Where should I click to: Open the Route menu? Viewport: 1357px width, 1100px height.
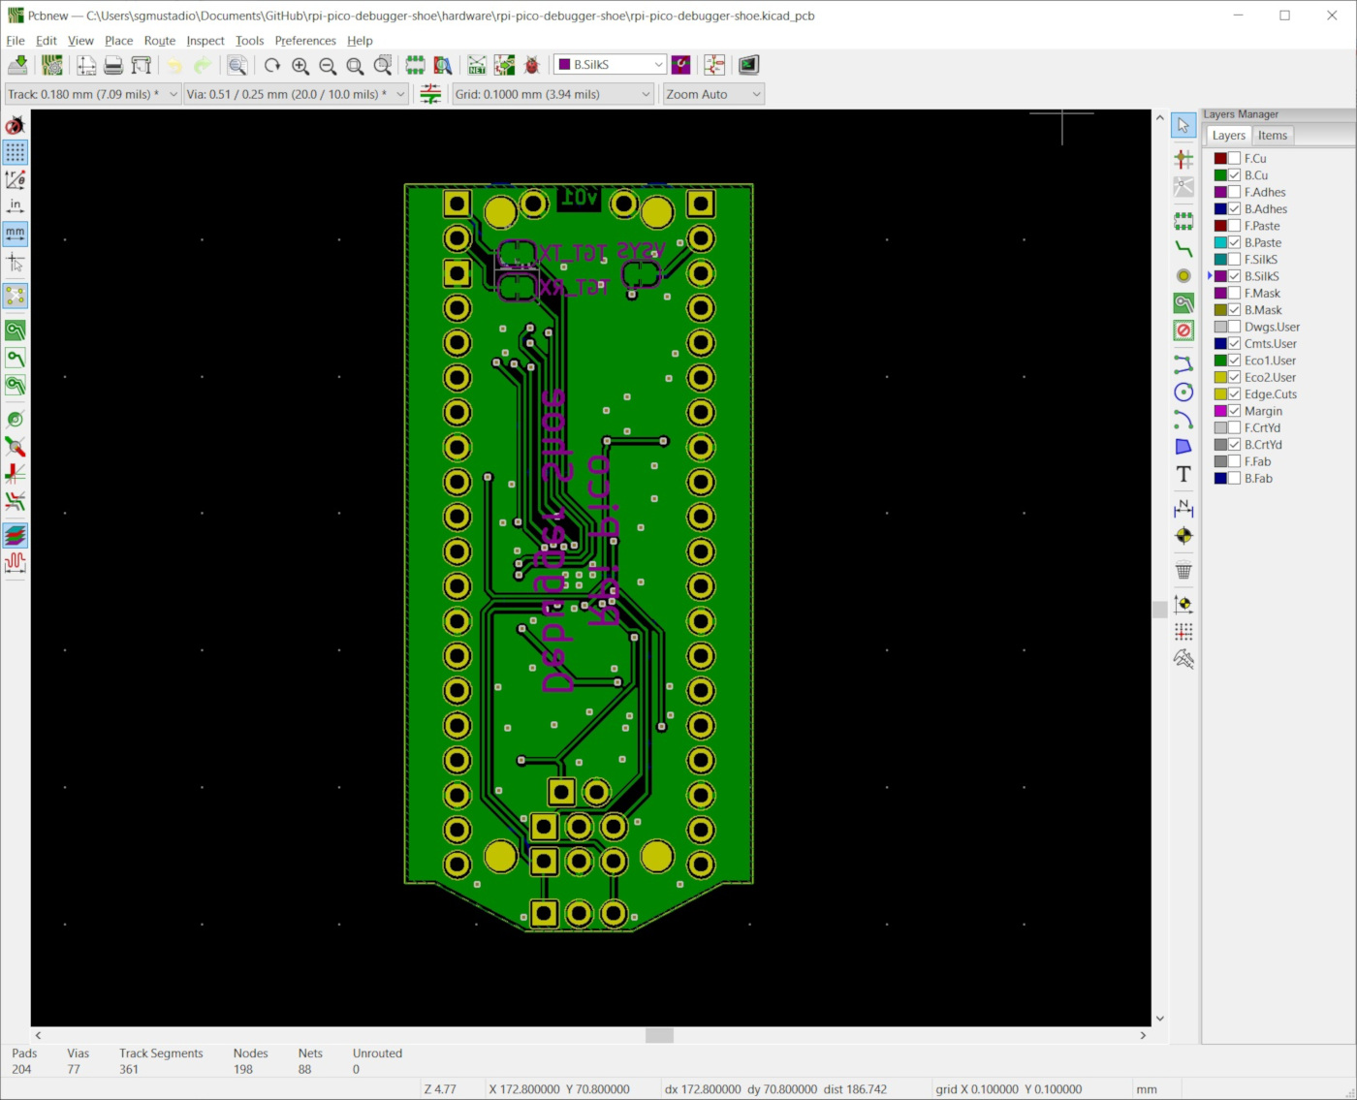[160, 41]
